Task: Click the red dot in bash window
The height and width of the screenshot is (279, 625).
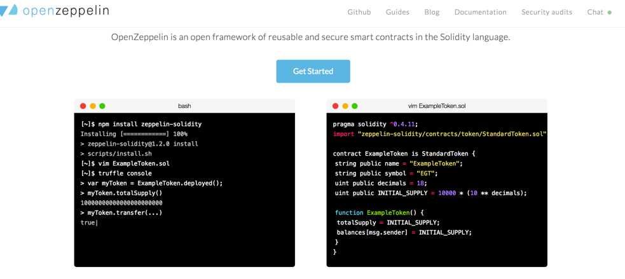Action: pos(83,106)
